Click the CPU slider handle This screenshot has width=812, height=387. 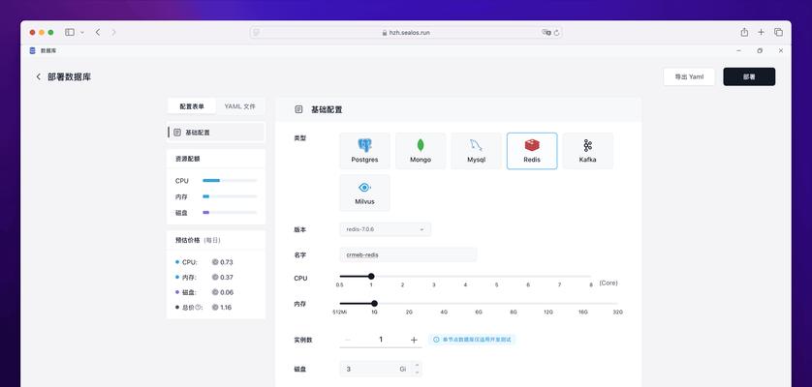[371, 277]
